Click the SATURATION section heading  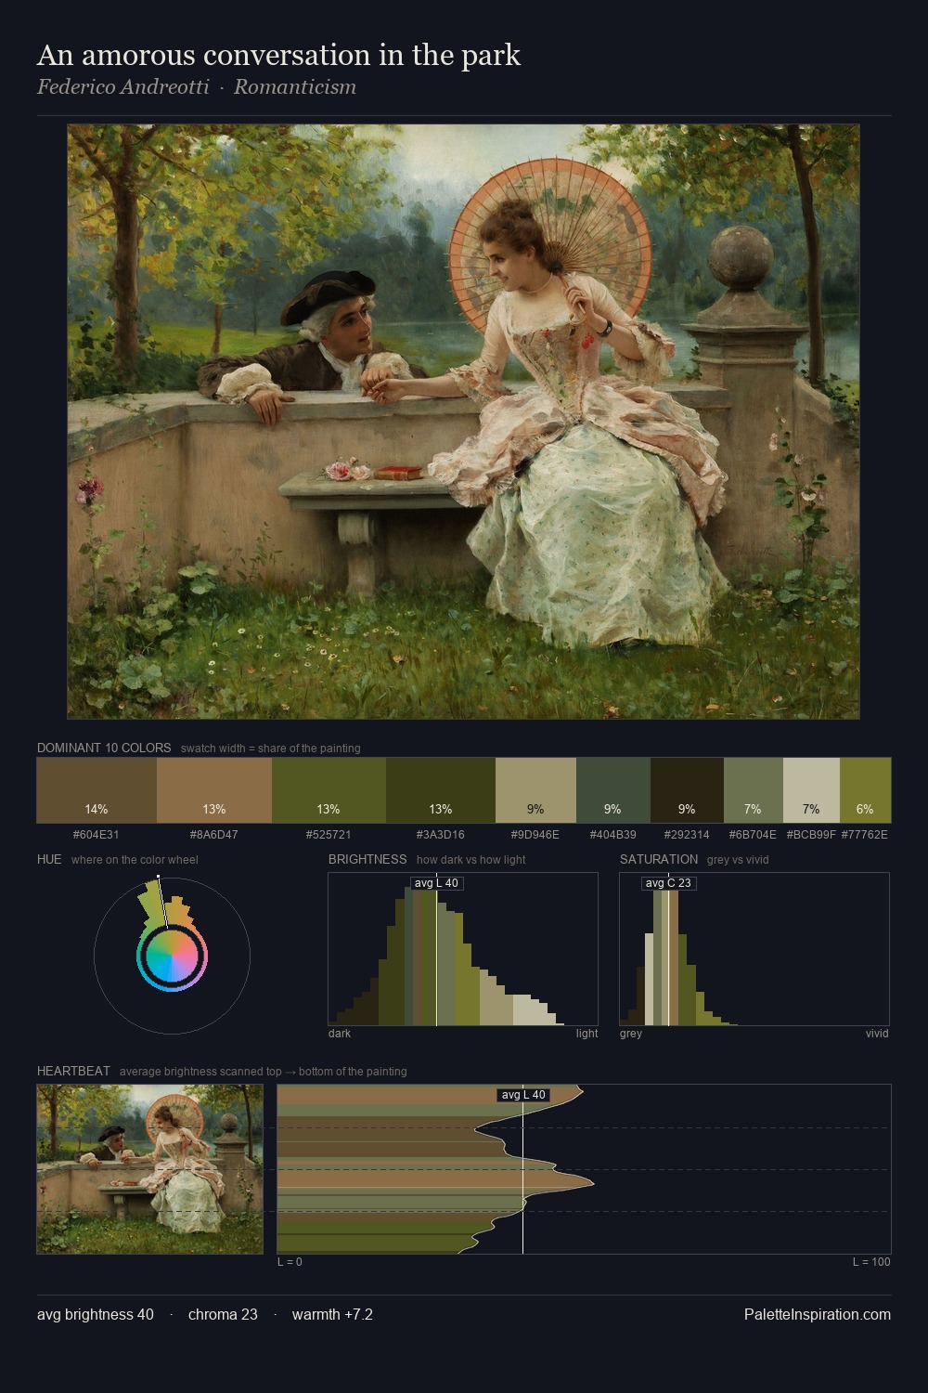[659, 859]
